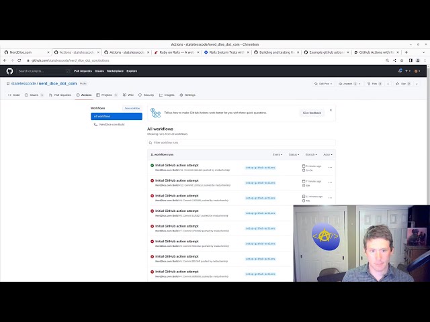
Task: Go to the Projects repository tab
Action: point(107,95)
